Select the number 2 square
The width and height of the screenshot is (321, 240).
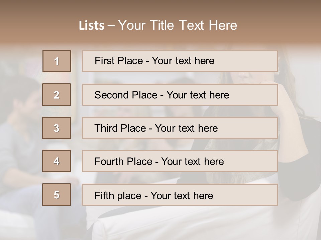tap(57, 95)
